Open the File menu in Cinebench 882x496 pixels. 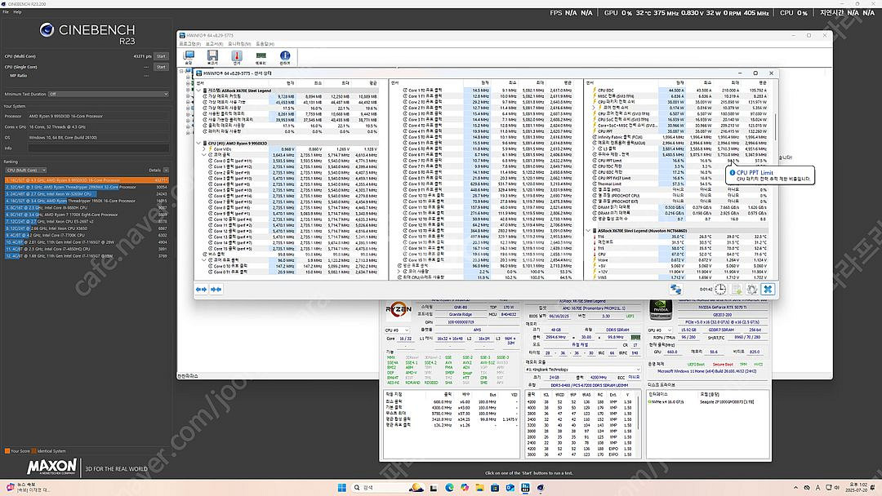pos(6,11)
